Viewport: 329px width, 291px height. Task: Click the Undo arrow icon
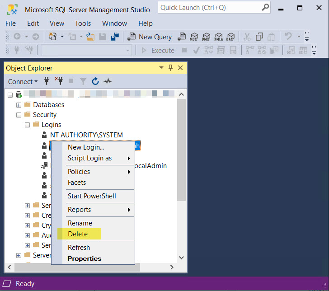click(288, 37)
